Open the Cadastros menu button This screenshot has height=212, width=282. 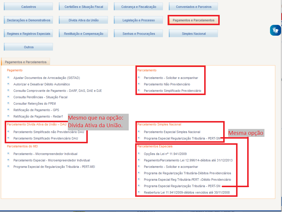pos(28,7)
